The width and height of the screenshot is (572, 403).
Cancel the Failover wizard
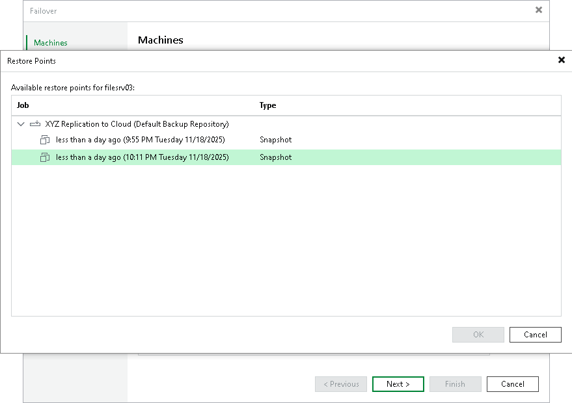(x=512, y=383)
